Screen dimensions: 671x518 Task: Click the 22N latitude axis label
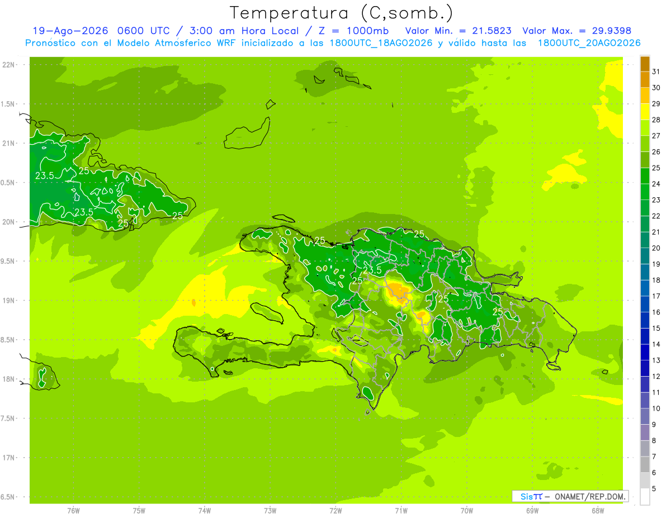(x=9, y=65)
